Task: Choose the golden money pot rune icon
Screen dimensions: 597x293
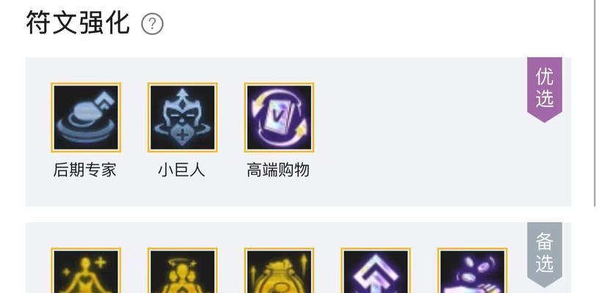Action: pos(279,270)
